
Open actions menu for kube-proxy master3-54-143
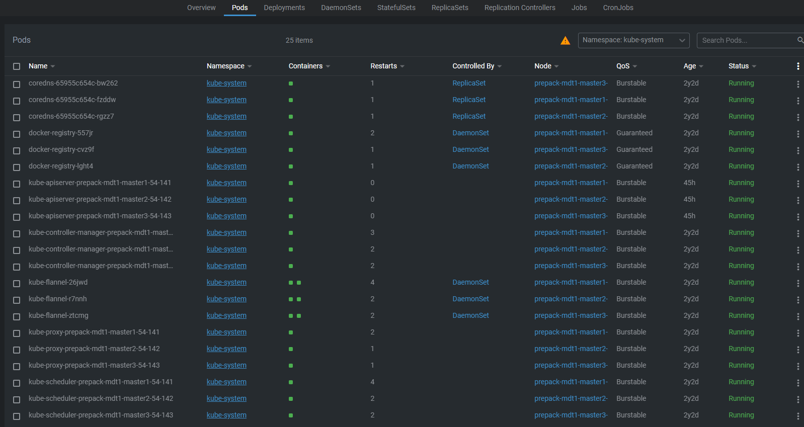[798, 366]
